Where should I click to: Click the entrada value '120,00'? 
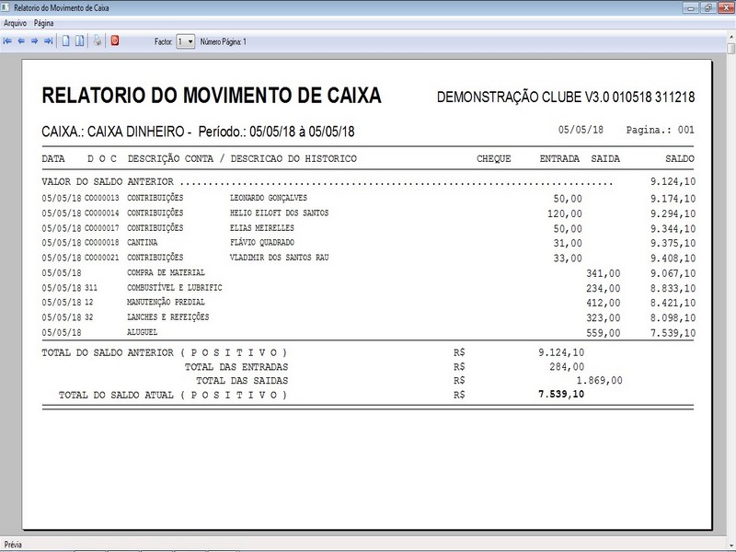coord(565,214)
